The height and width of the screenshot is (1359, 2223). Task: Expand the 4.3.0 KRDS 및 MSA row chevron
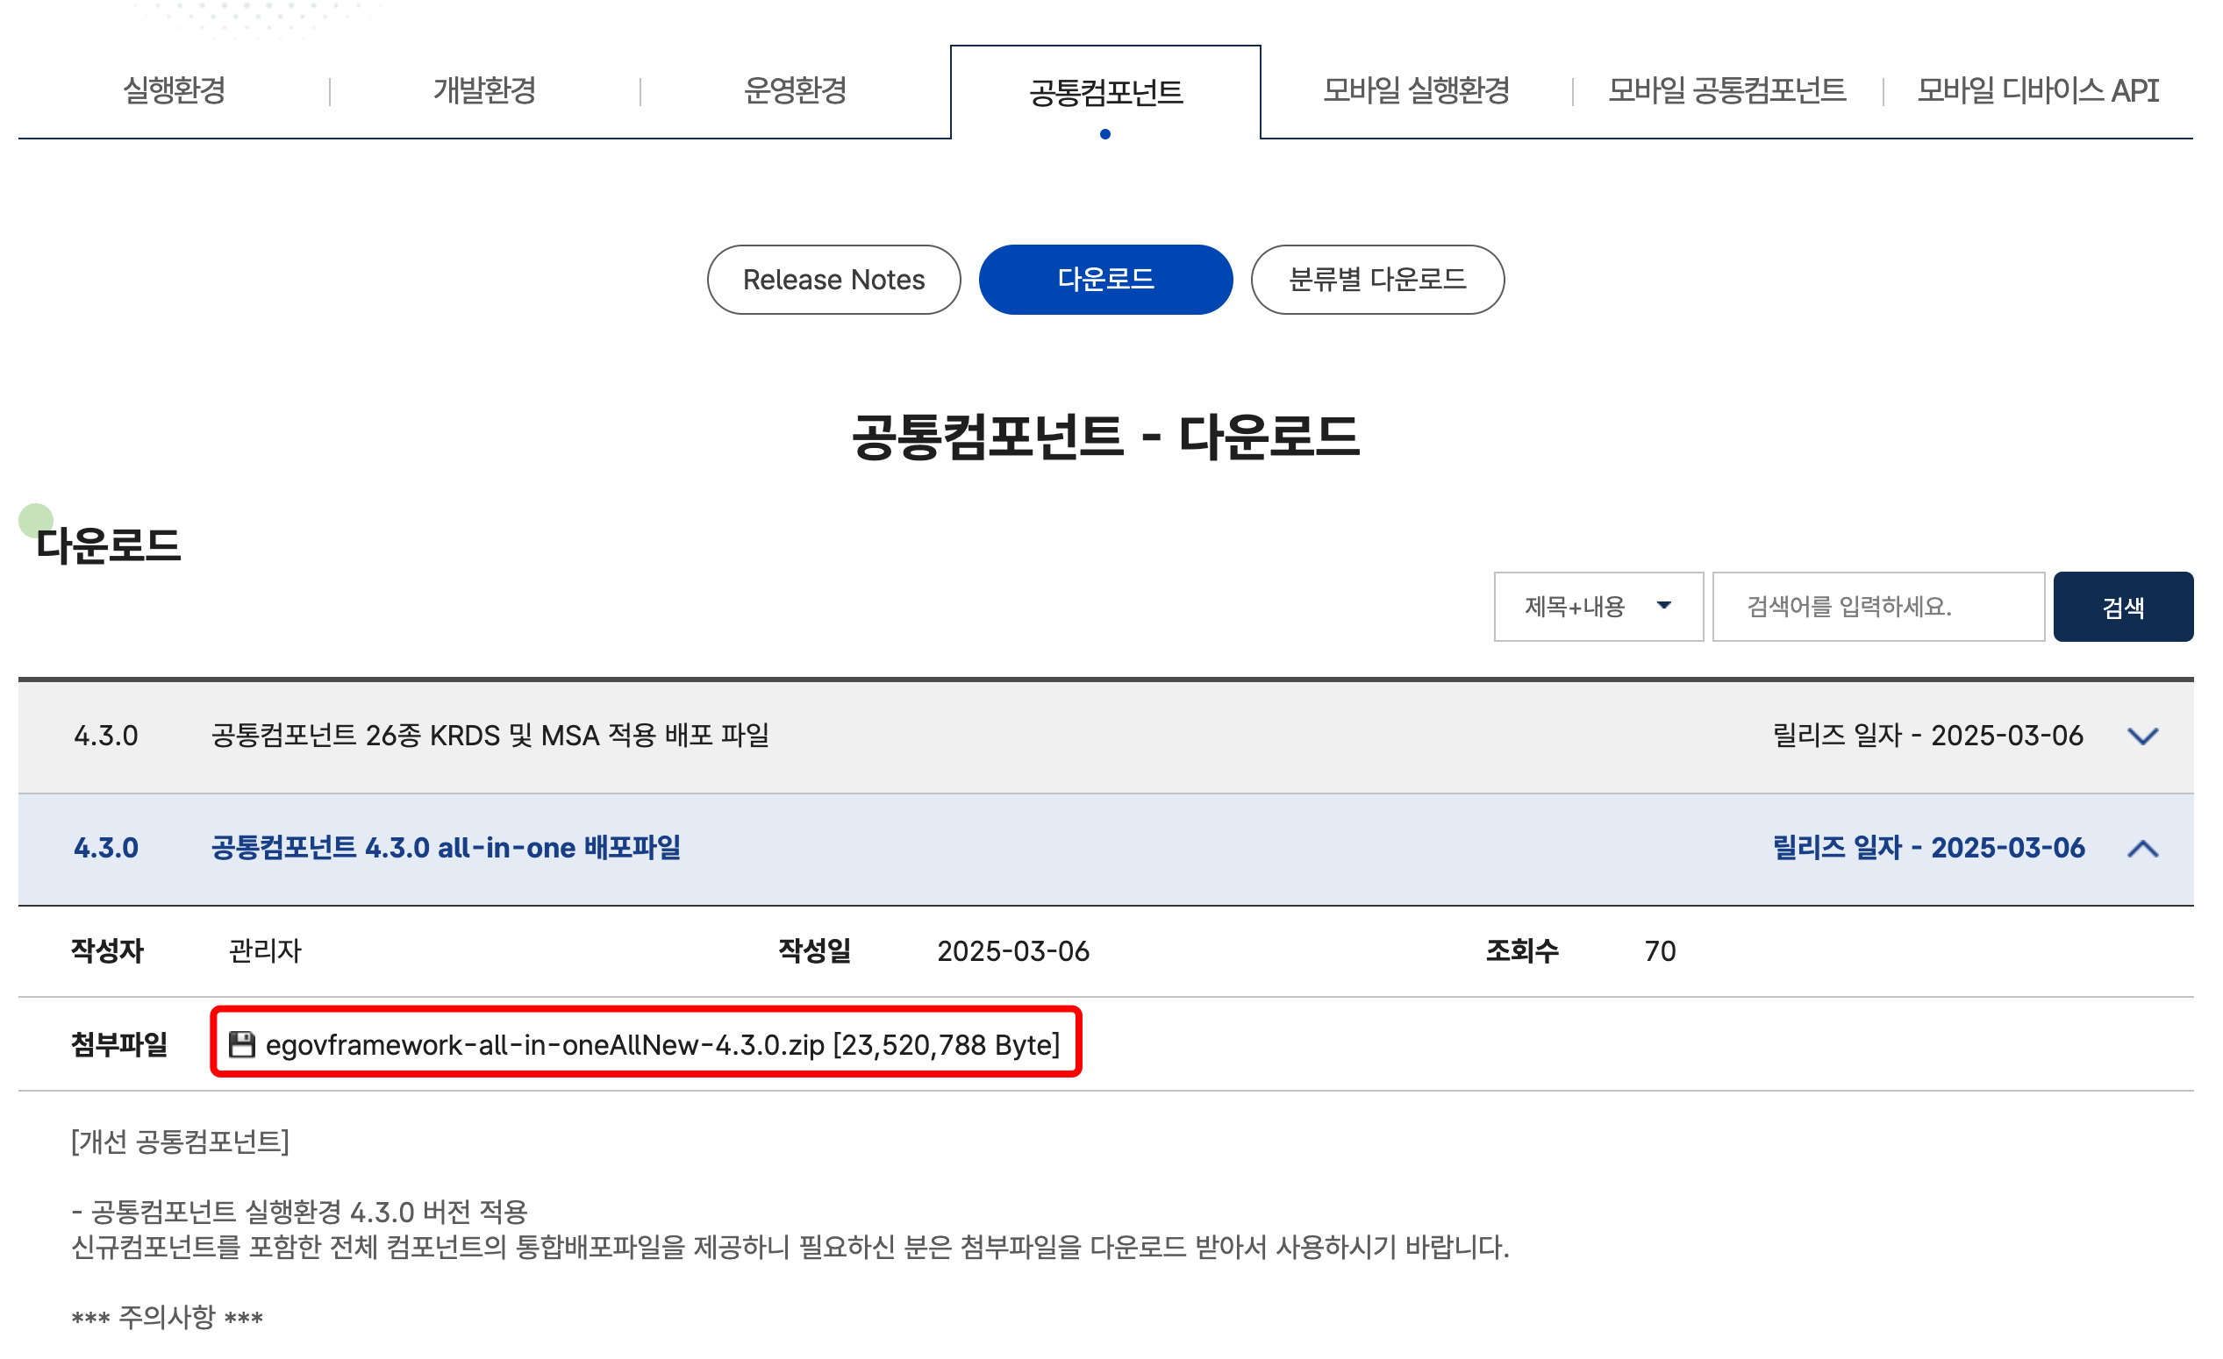[2142, 735]
